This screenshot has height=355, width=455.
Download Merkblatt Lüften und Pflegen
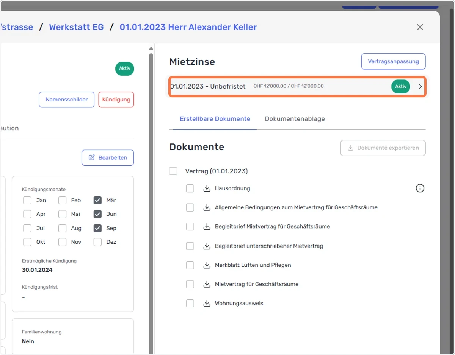pyautogui.click(x=207, y=265)
